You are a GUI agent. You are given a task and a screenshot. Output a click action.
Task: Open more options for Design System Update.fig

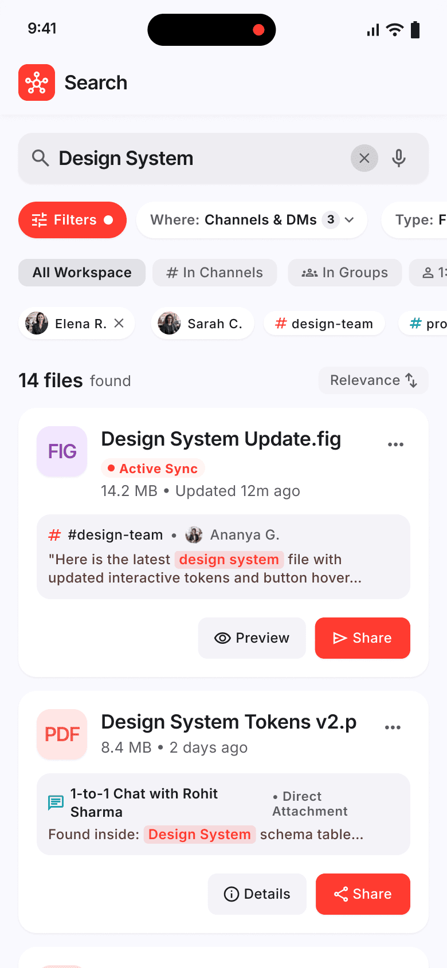pos(395,444)
